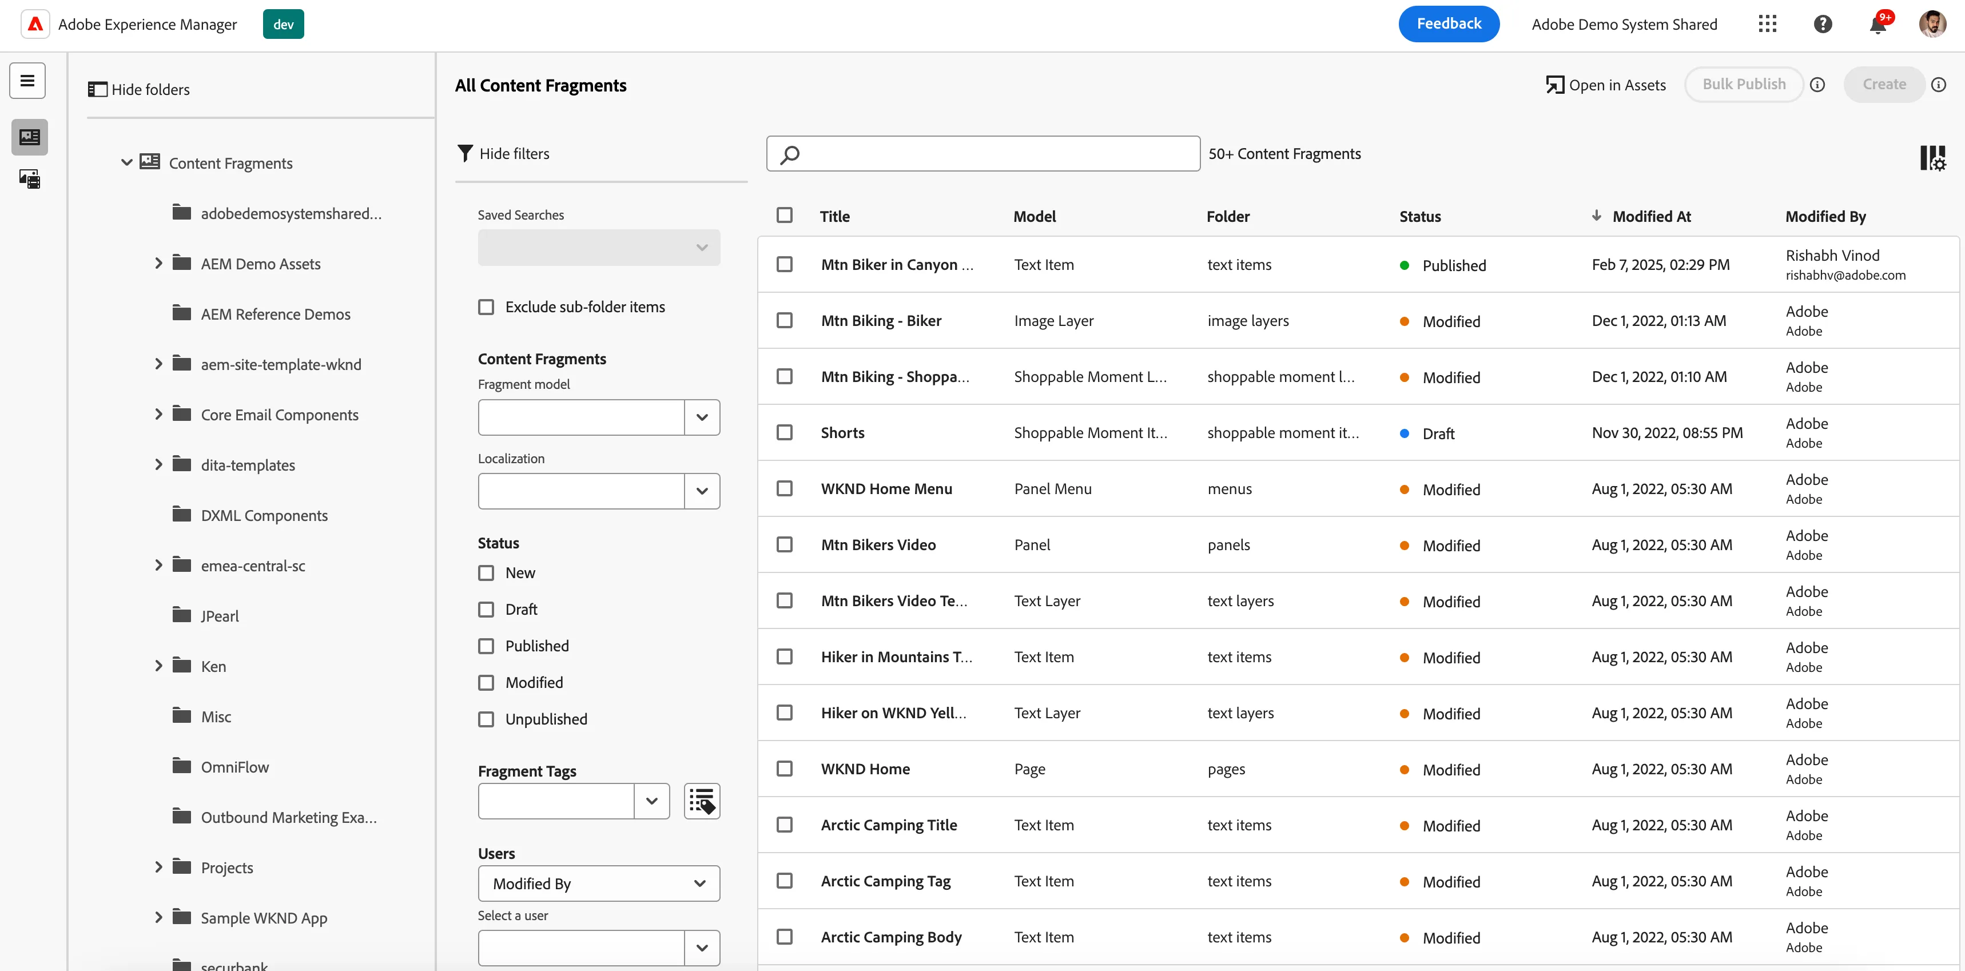This screenshot has width=1965, height=971.
Task: Open the Modified By users dropdown
Action: 599,884
